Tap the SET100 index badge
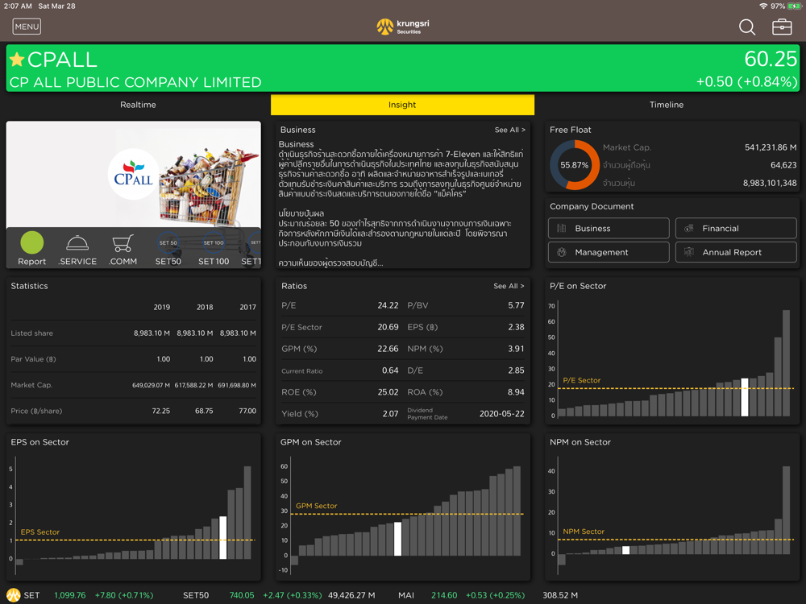This screenshot has height=604, width=806. [x=214, y=242]
